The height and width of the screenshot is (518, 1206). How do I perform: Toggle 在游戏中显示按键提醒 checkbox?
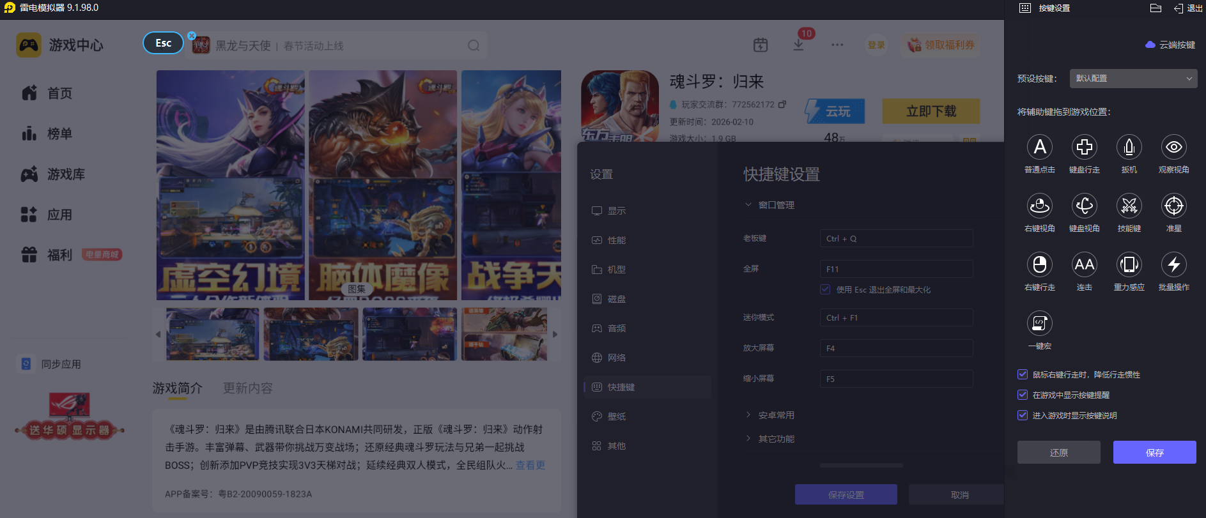(1023, 395)
